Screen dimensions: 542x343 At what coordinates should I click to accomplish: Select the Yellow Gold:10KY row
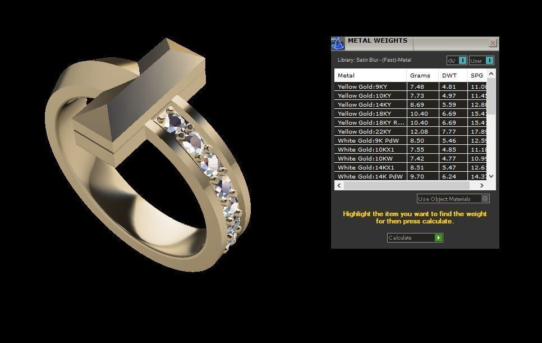point(410,95)
